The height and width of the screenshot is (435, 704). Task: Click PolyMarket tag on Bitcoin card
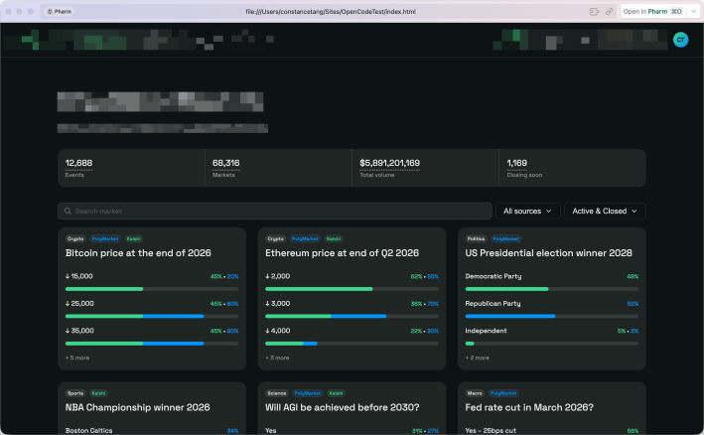click(x=104, y=239)
